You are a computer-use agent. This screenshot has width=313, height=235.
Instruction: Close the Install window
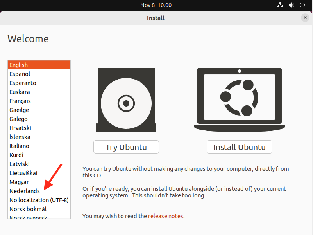(305, 18)
